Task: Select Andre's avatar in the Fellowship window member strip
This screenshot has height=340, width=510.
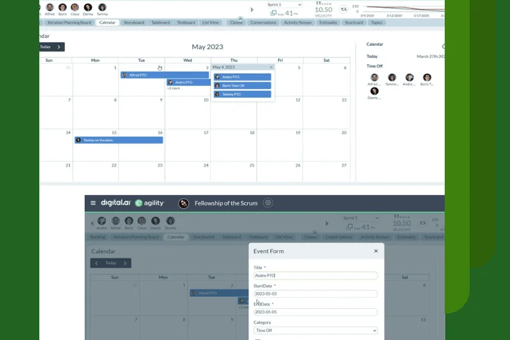Action: pyautogui.click(x=101, y=221)
